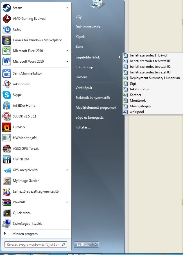Open Dokumentumok
The image size is (183, 255).
click(x=88, y=27)
